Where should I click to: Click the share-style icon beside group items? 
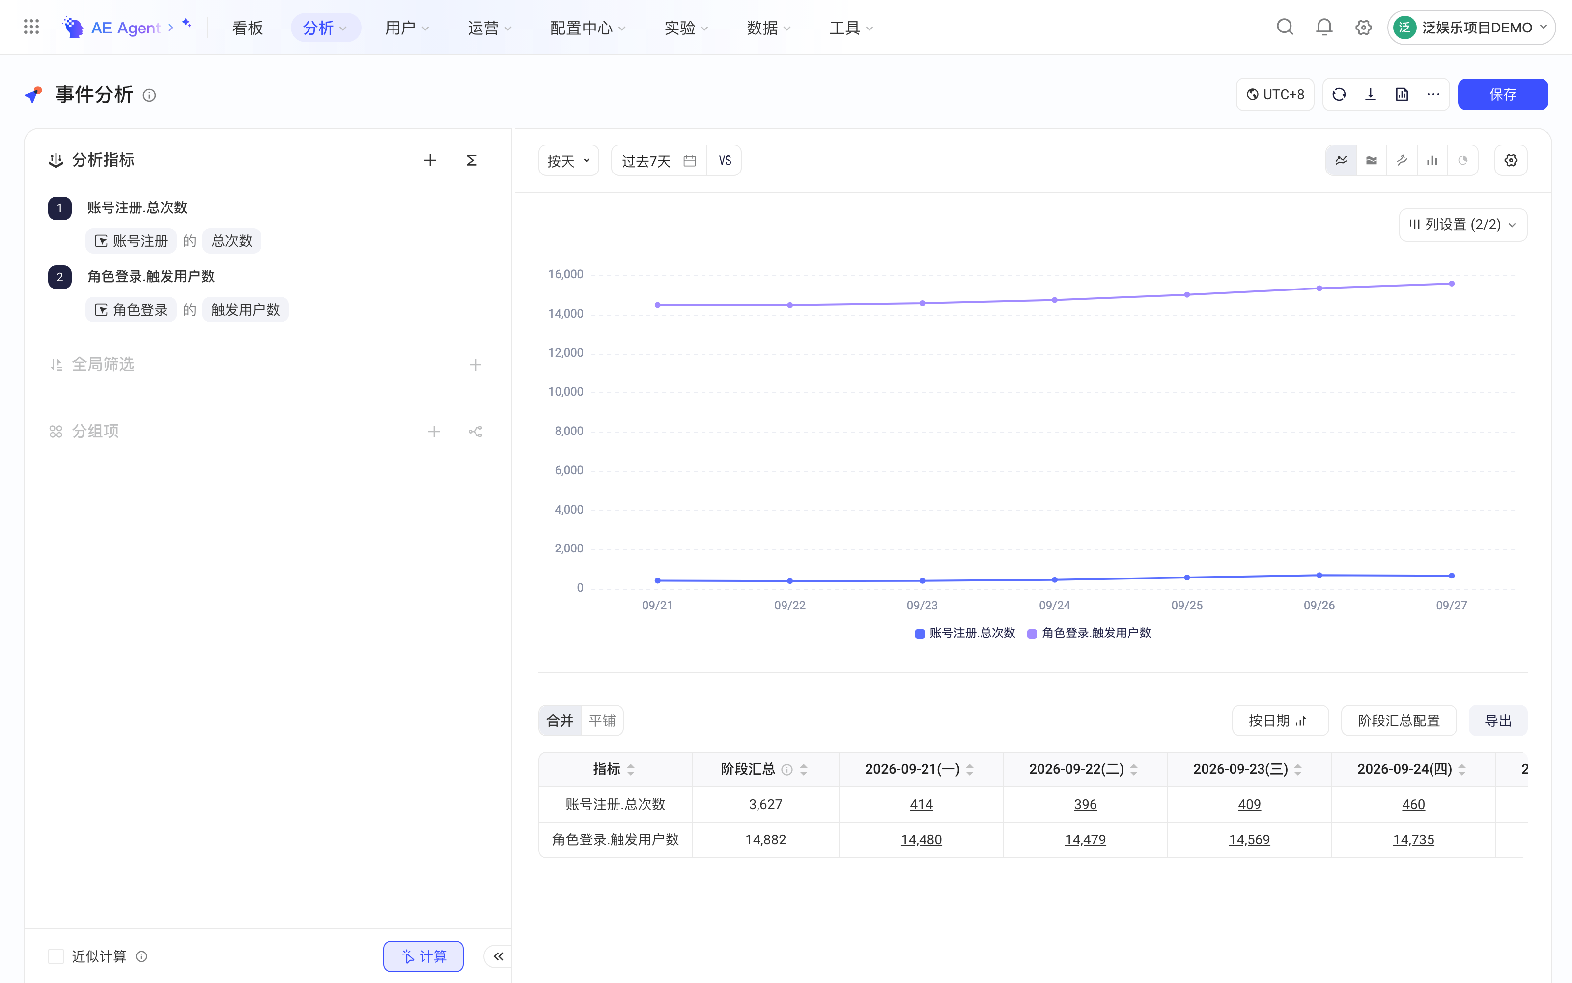coord(476,432)
